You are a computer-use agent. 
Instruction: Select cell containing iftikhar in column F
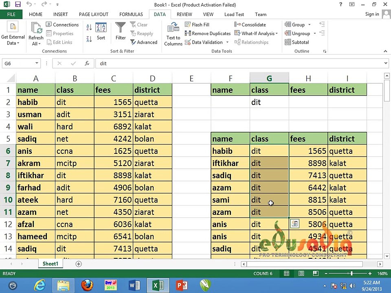pyautogui.click(x=231, y=163)
